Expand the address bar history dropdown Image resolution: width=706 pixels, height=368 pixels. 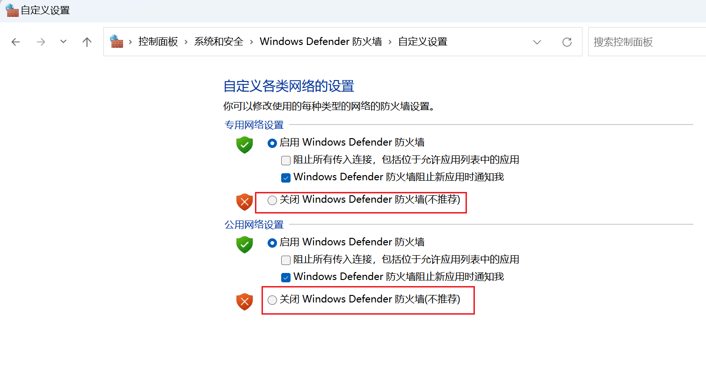tap(537, 42)
